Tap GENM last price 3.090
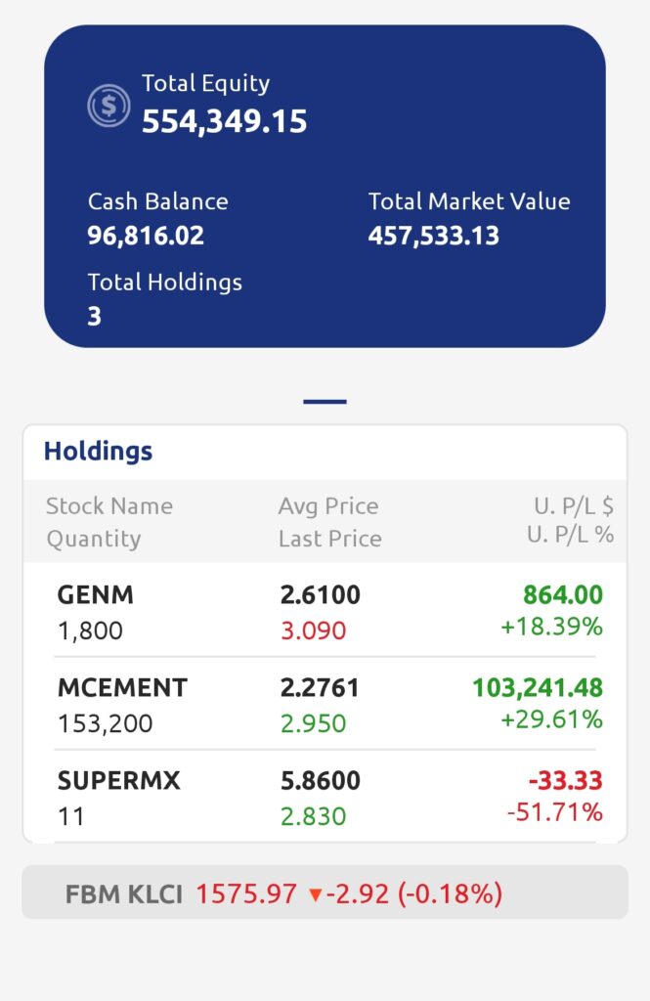 coord(314,631)
